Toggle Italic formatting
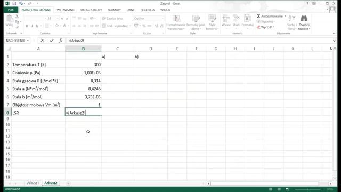The height and width of the screenshot is (192, 341). (x=32, y=26)
